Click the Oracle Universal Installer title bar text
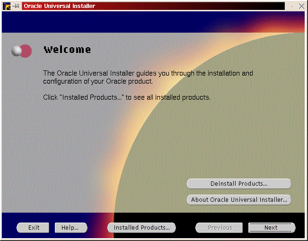Viewport: 308px width, 241px height. 60,6
